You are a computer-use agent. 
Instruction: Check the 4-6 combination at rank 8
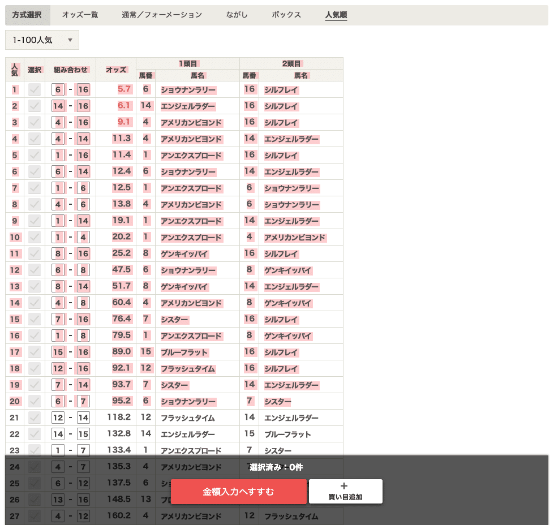(x=35, y=204)
